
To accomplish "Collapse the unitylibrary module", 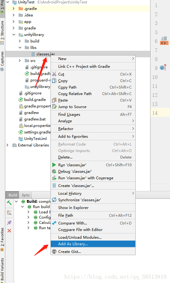I will [14, 34].
